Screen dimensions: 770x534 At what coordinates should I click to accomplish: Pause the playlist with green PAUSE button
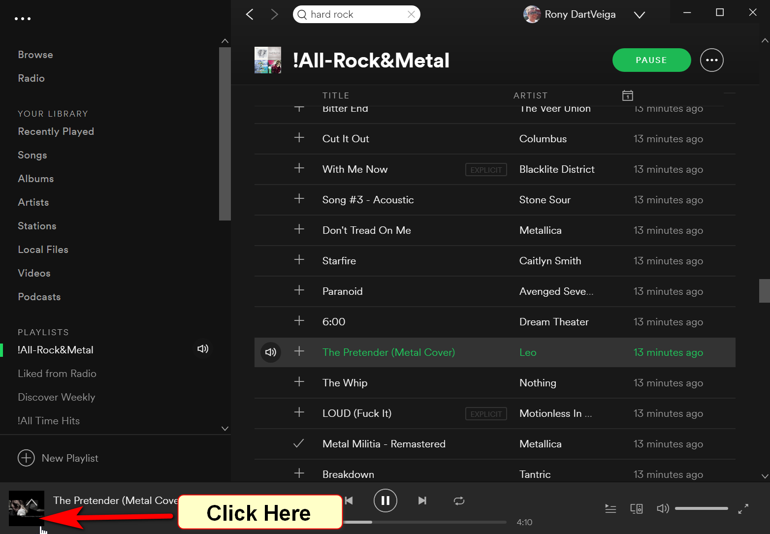point(651,60)
